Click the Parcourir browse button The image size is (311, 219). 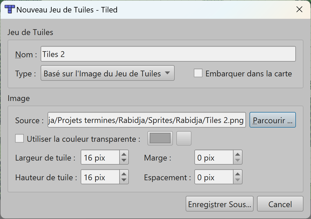pos(272,120)
